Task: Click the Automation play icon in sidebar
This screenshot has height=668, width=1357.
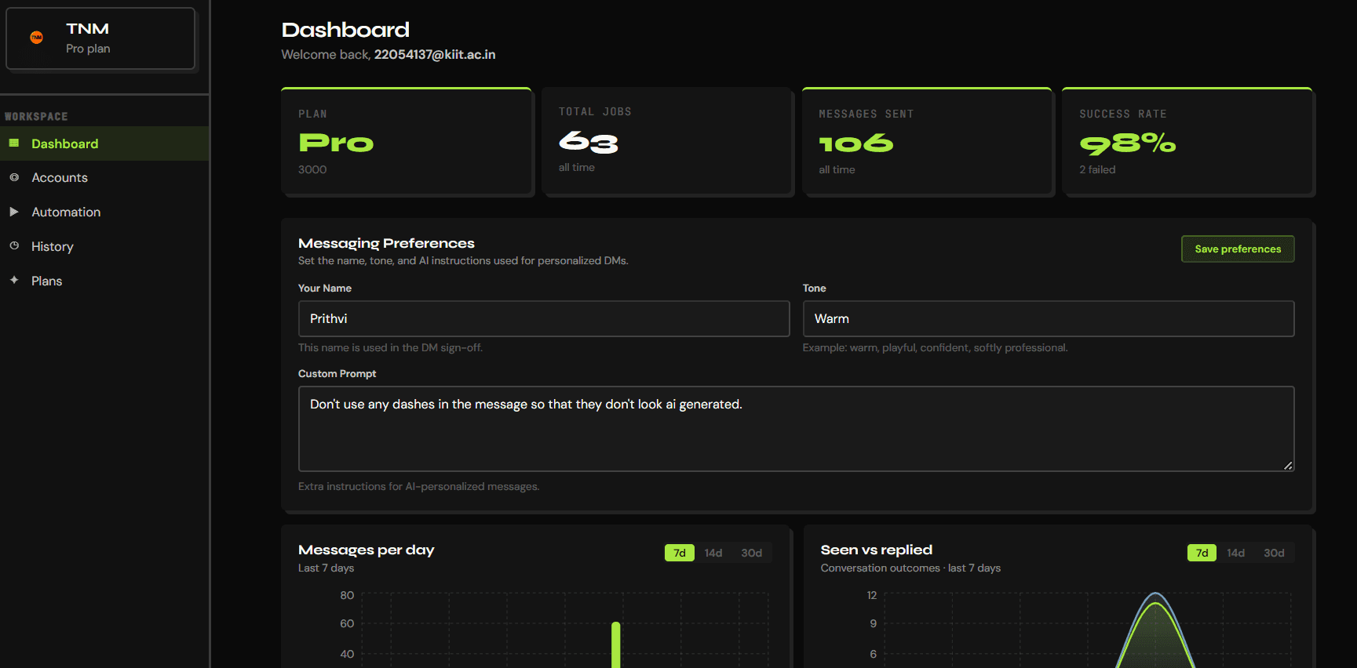Action: tap(14, 212)
